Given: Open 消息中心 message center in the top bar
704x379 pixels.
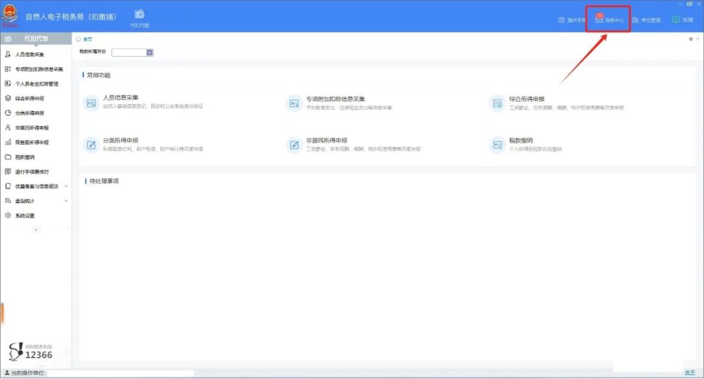Looking at the screenshot, I should pyautogui.click(x=609, y=20).
